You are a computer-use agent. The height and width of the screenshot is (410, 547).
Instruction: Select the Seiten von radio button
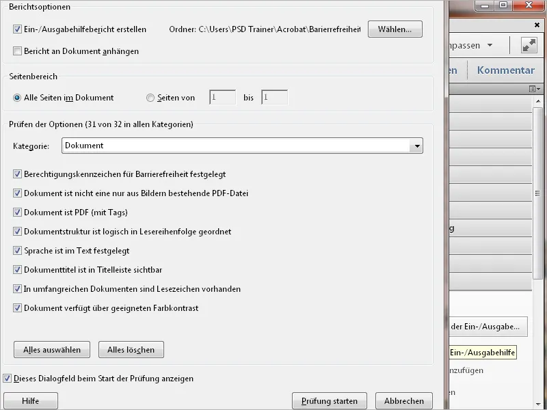click(x=150, y=98)
